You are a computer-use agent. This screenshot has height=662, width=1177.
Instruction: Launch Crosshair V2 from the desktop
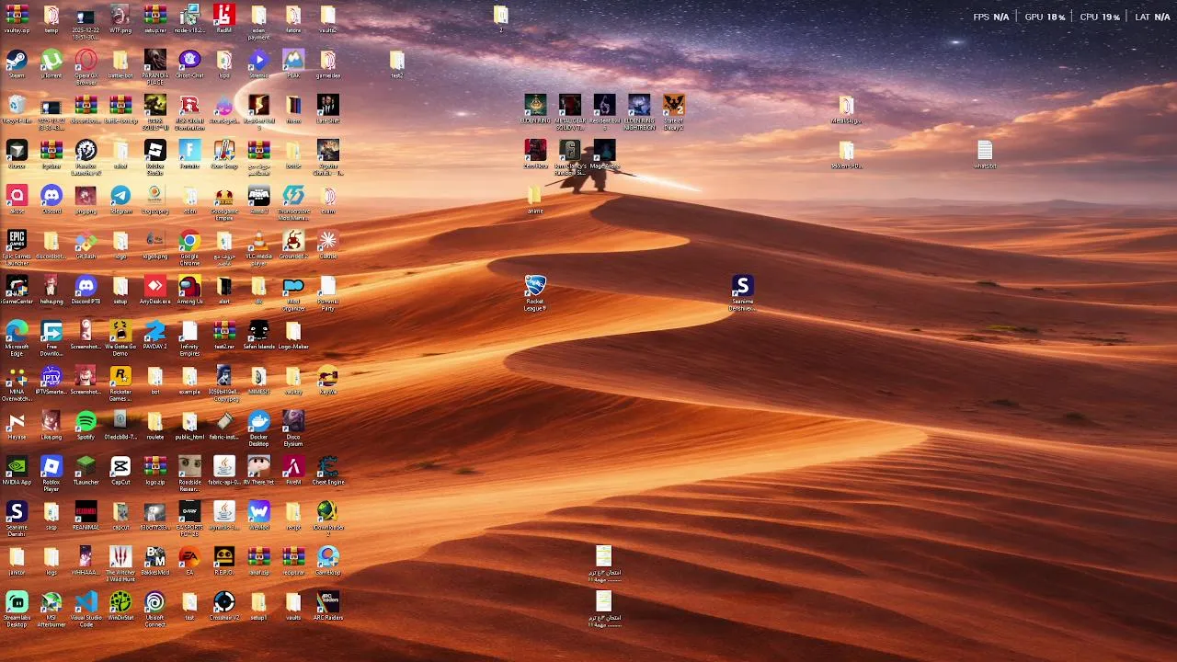click(224, 604)
